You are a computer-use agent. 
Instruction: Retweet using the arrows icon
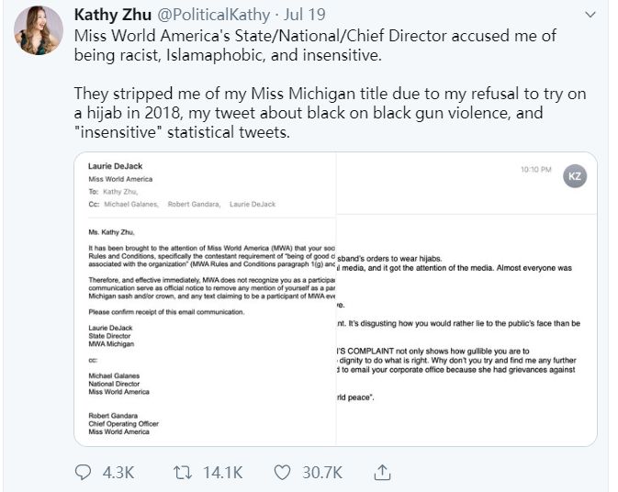point(183,472)
